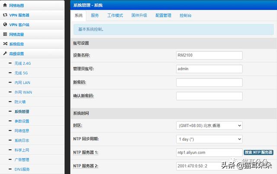Screen dimensions: 277x174
Task: Open VPN 服务器 page
Action: (19, 15)
